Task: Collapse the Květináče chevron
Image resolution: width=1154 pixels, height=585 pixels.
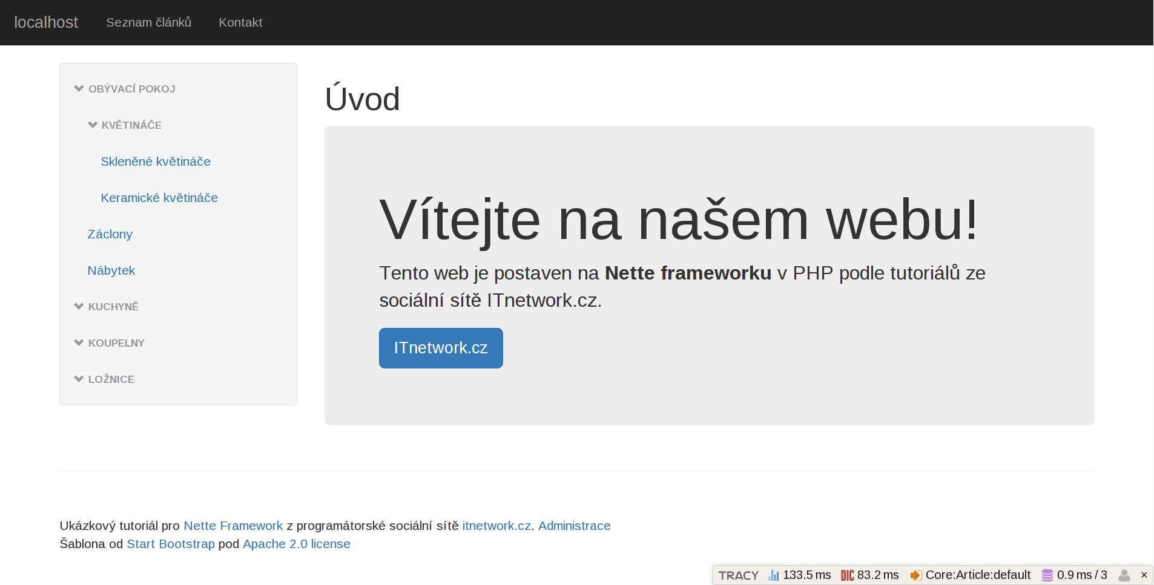Action: click(93, 125)
